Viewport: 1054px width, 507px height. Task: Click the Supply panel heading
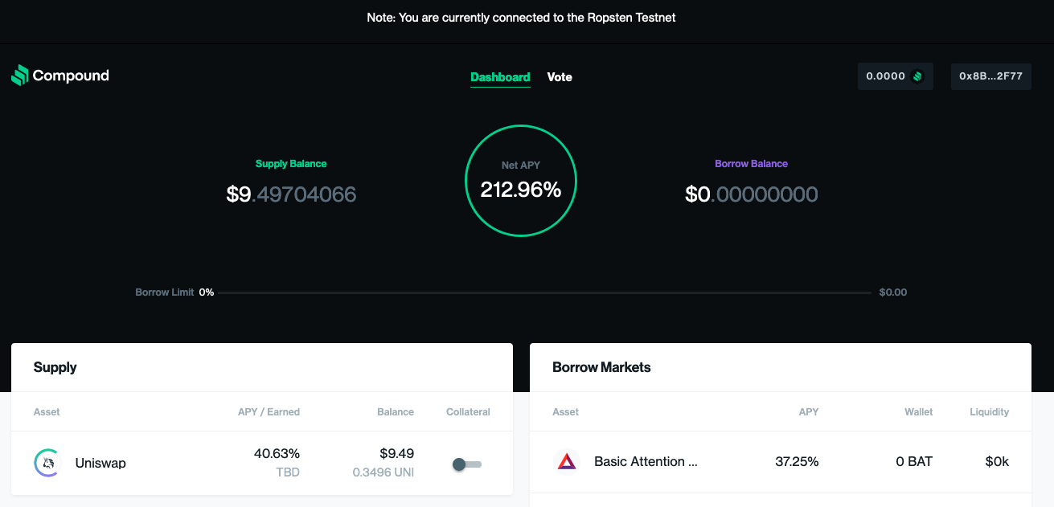[55, 367]
